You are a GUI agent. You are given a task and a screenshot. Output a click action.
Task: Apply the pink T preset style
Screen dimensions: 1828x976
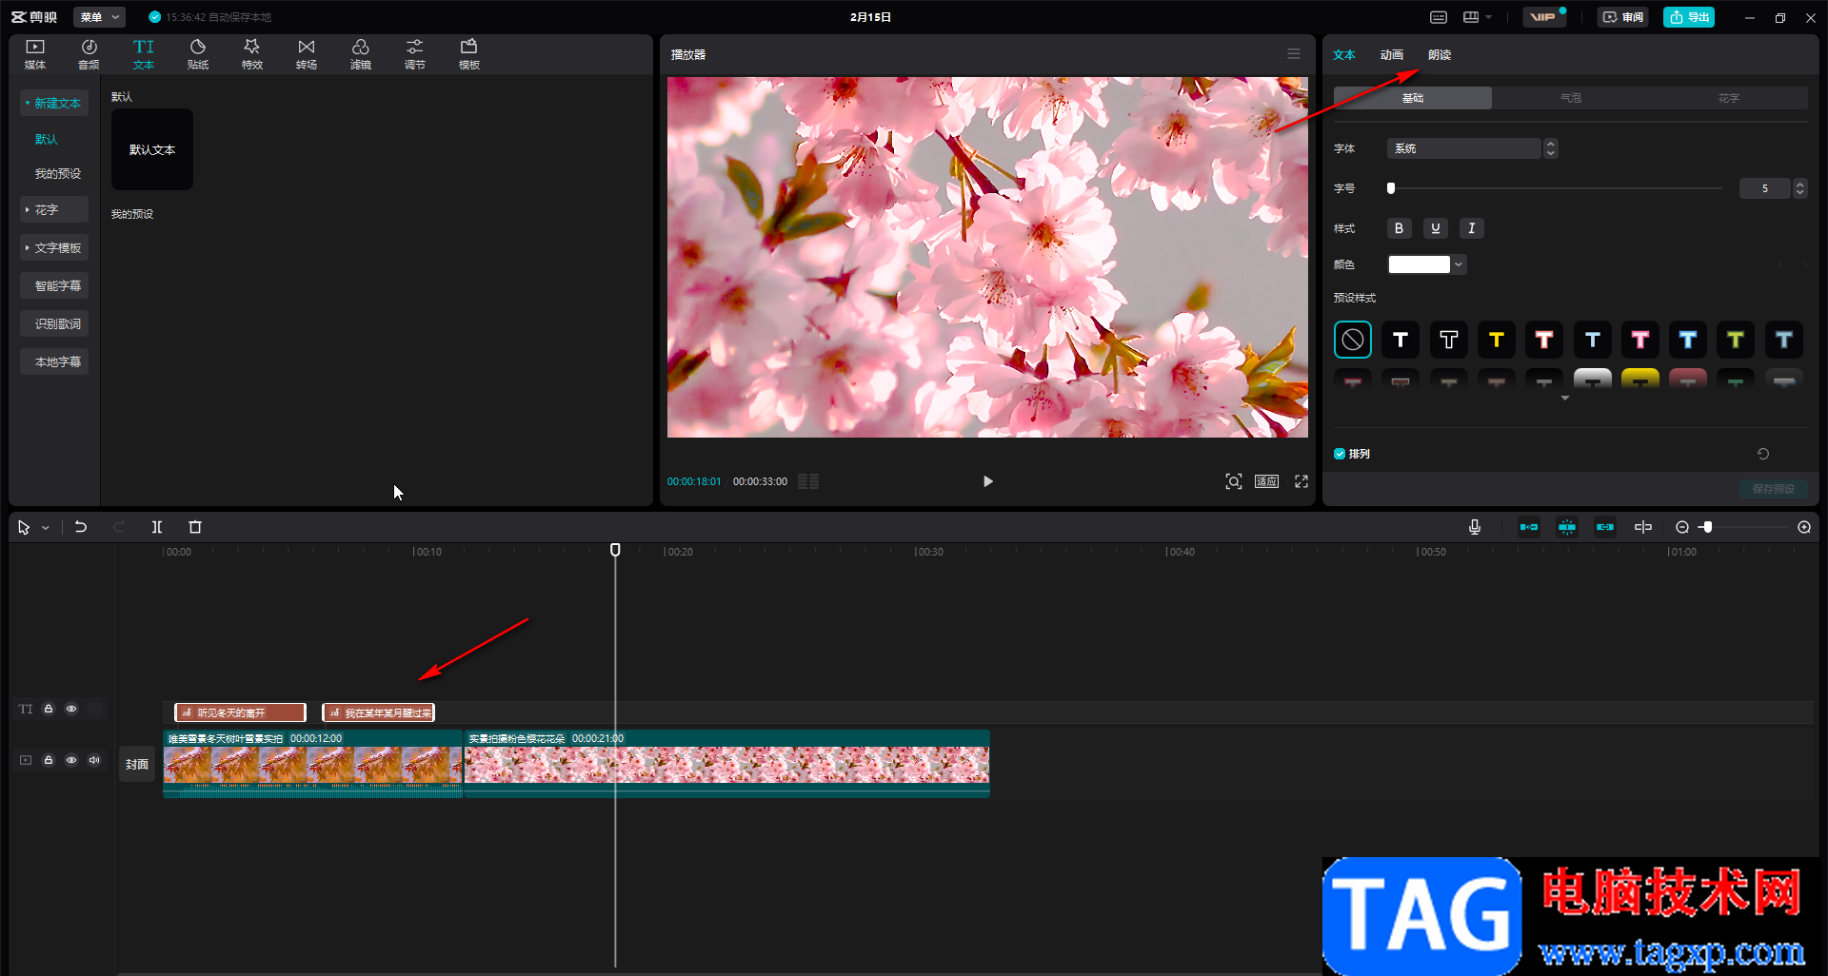click(x=1640, y=340)
